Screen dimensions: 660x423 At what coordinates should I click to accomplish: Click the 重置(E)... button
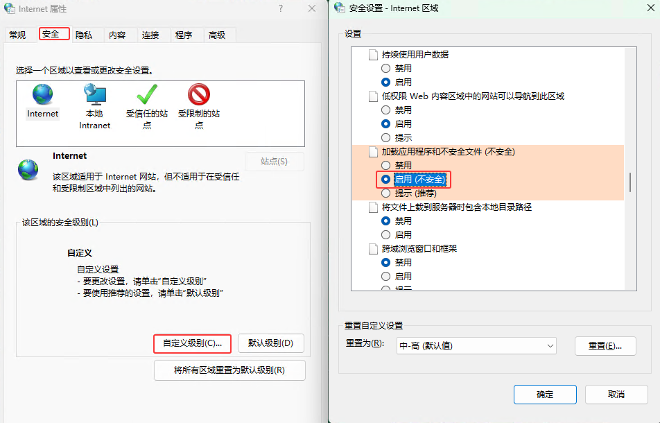(605, 346)
